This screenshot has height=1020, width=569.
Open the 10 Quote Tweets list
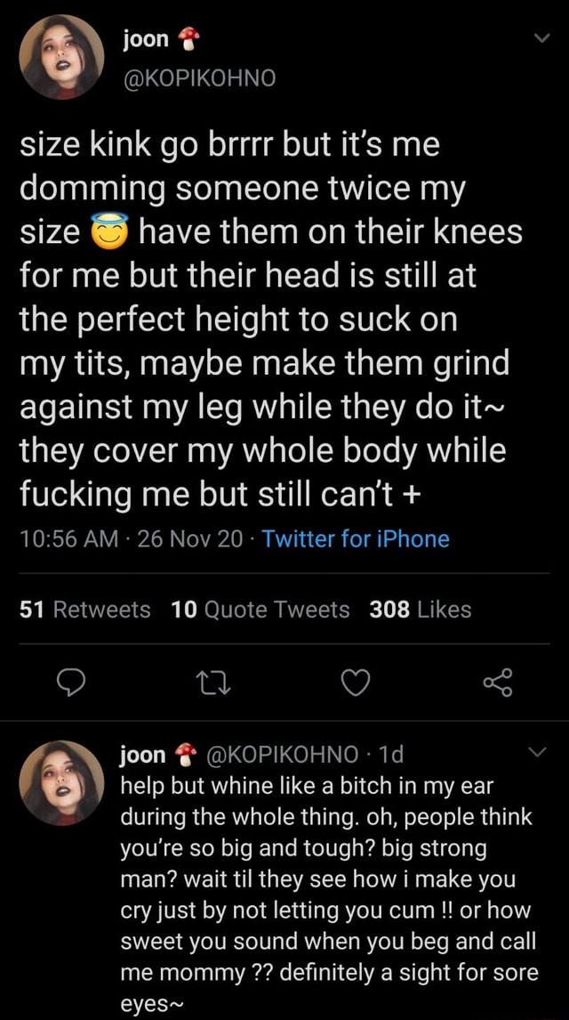pyautogui.click(x=260, y=610)
